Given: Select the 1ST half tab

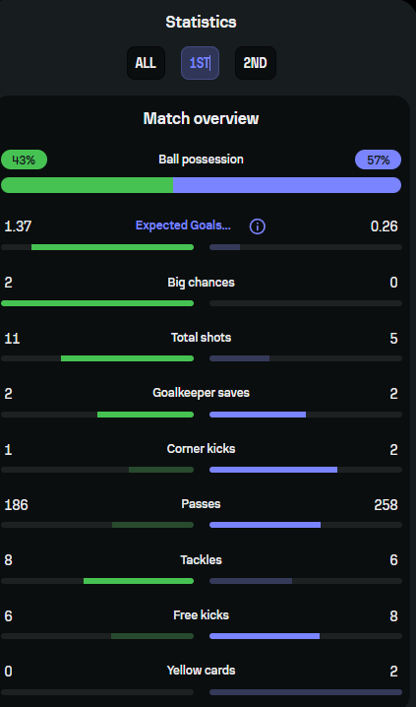Looking at the screenshot, I should pyautogui.click(x=200, y=63).
